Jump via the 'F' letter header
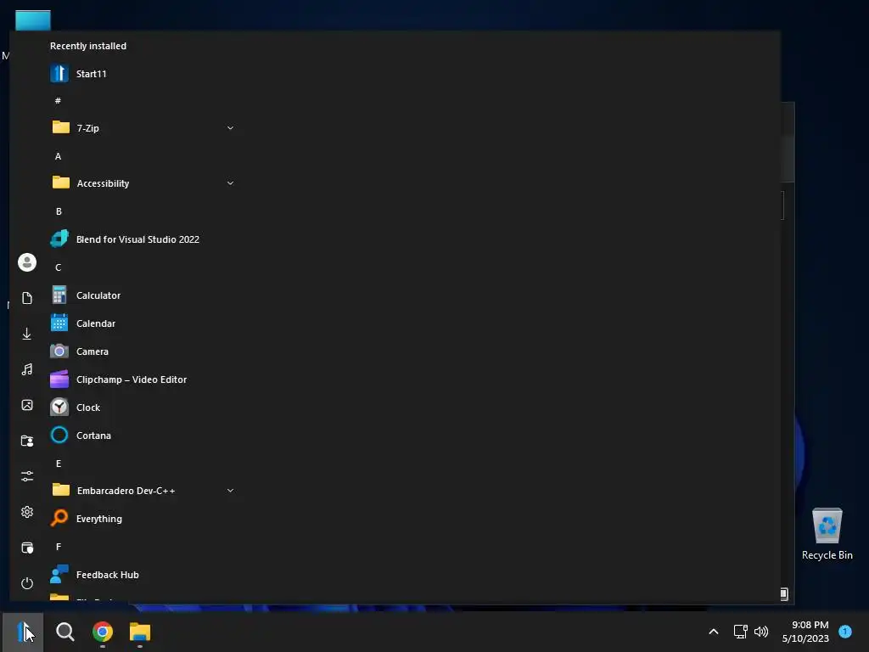869x652 pixels. point(59,548)
